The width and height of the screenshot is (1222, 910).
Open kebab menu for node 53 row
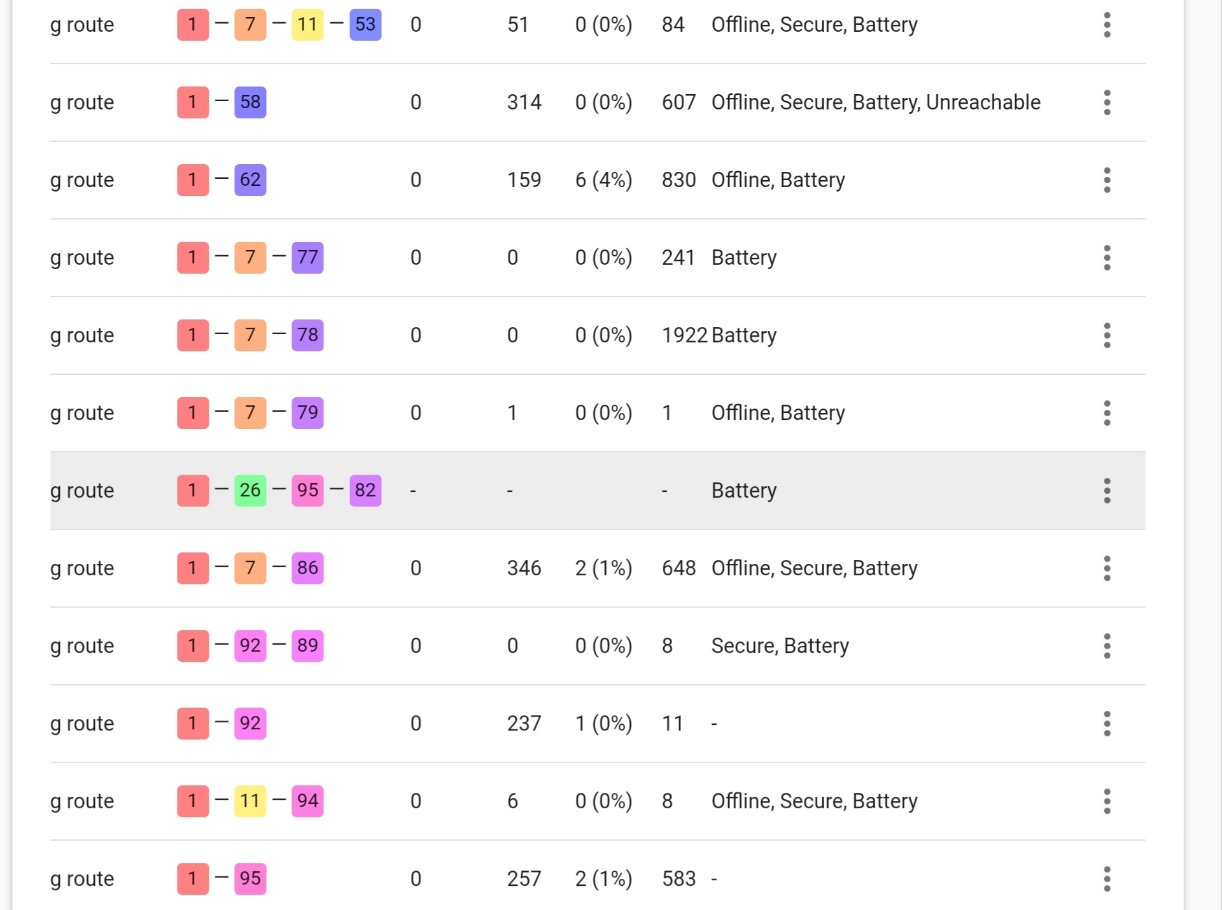[1107, 25]
